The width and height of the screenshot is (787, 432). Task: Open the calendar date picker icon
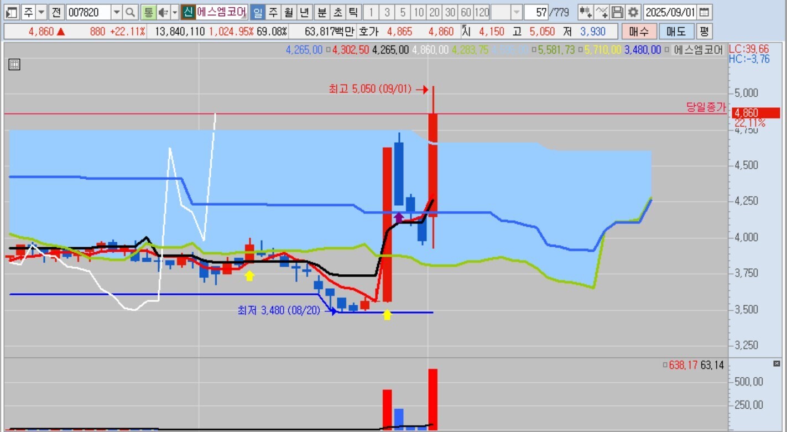pos(705,12)
